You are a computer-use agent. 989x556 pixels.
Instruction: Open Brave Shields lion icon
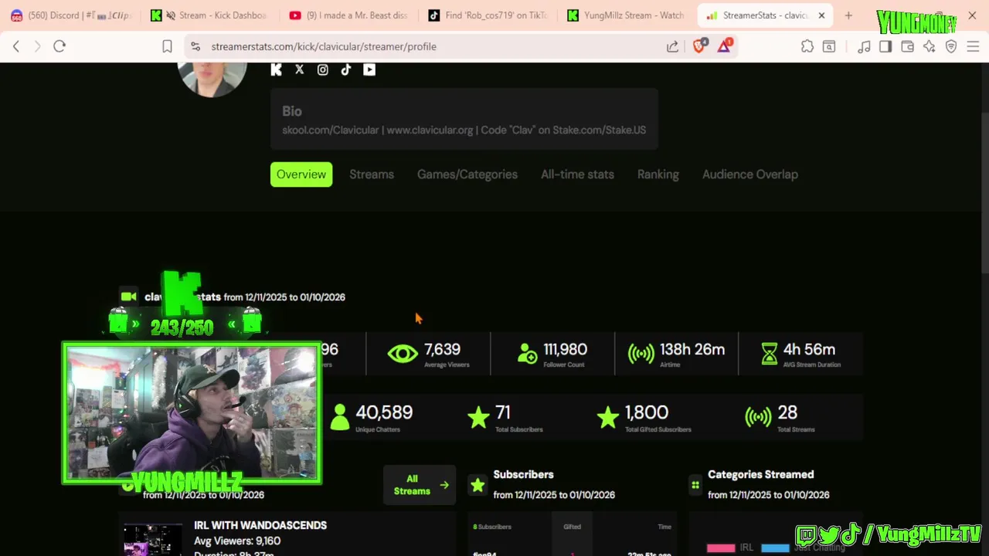(700, 46)
